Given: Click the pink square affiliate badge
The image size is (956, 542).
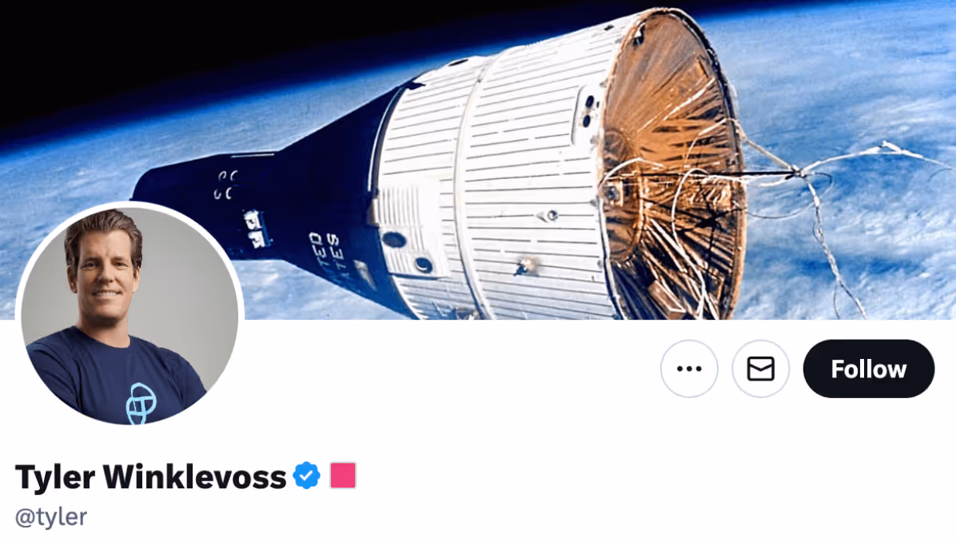Looking at the screenshot, I should (x=343, y=476).
